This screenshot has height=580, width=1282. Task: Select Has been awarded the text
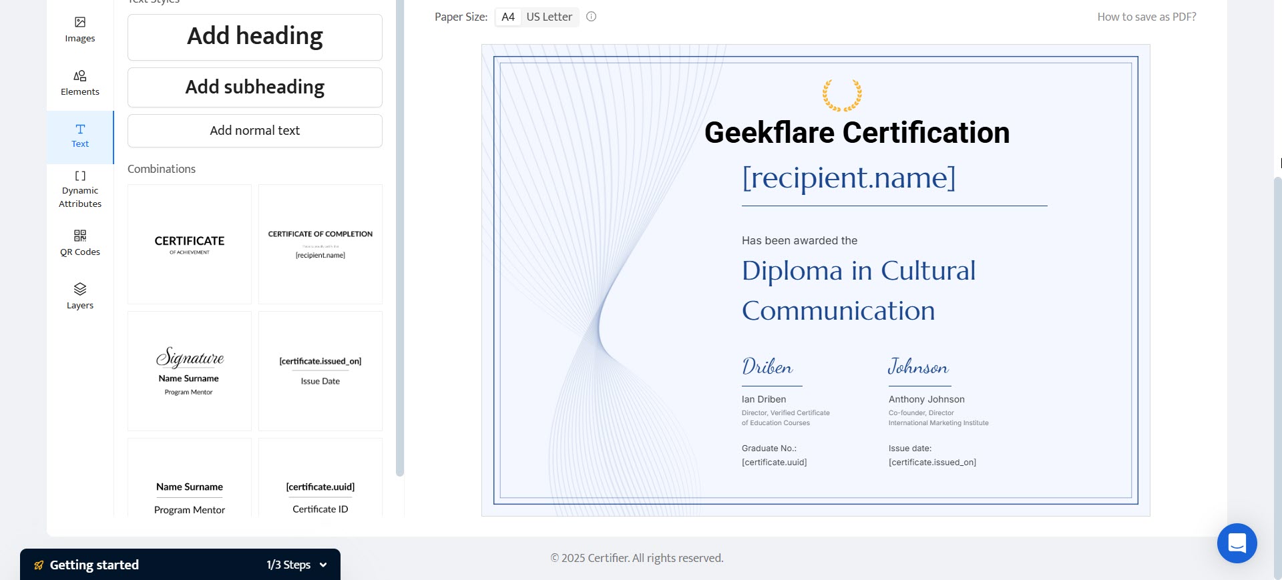(x=799, y=240)
